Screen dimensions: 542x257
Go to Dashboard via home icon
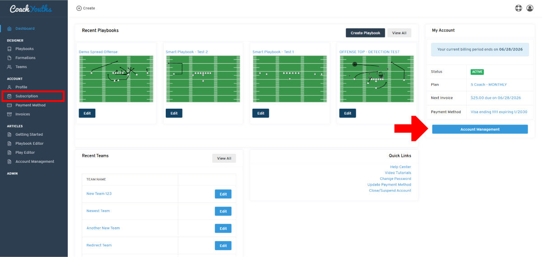coord(10,28)
